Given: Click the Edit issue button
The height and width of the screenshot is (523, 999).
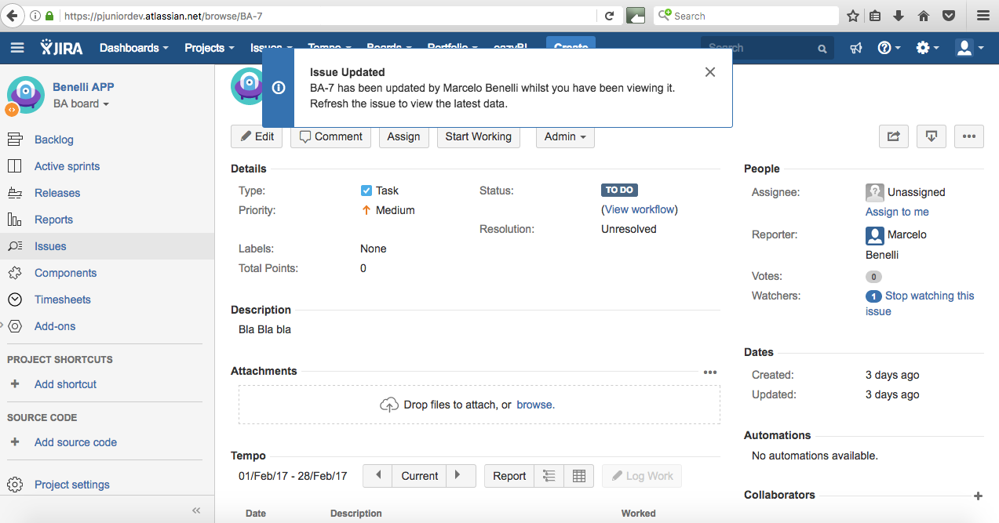Looking at the screenshot, I should pos(257,136).
